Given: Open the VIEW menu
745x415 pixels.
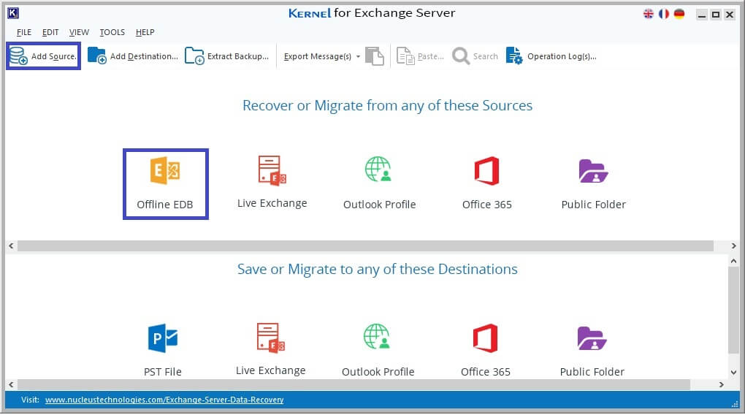Looking at the screenshot, I should tap(79, 32).
